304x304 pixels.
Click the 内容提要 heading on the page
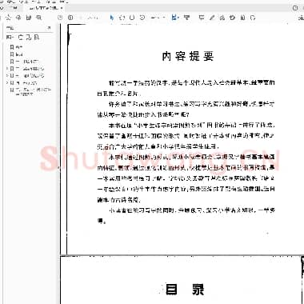point(188,56)
